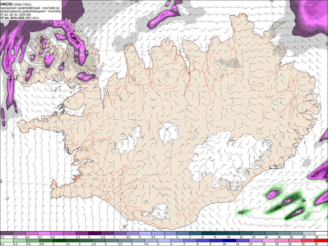
Task: Click the 'slydda/snjókoma' legend description line
Action: pos(30,11)
